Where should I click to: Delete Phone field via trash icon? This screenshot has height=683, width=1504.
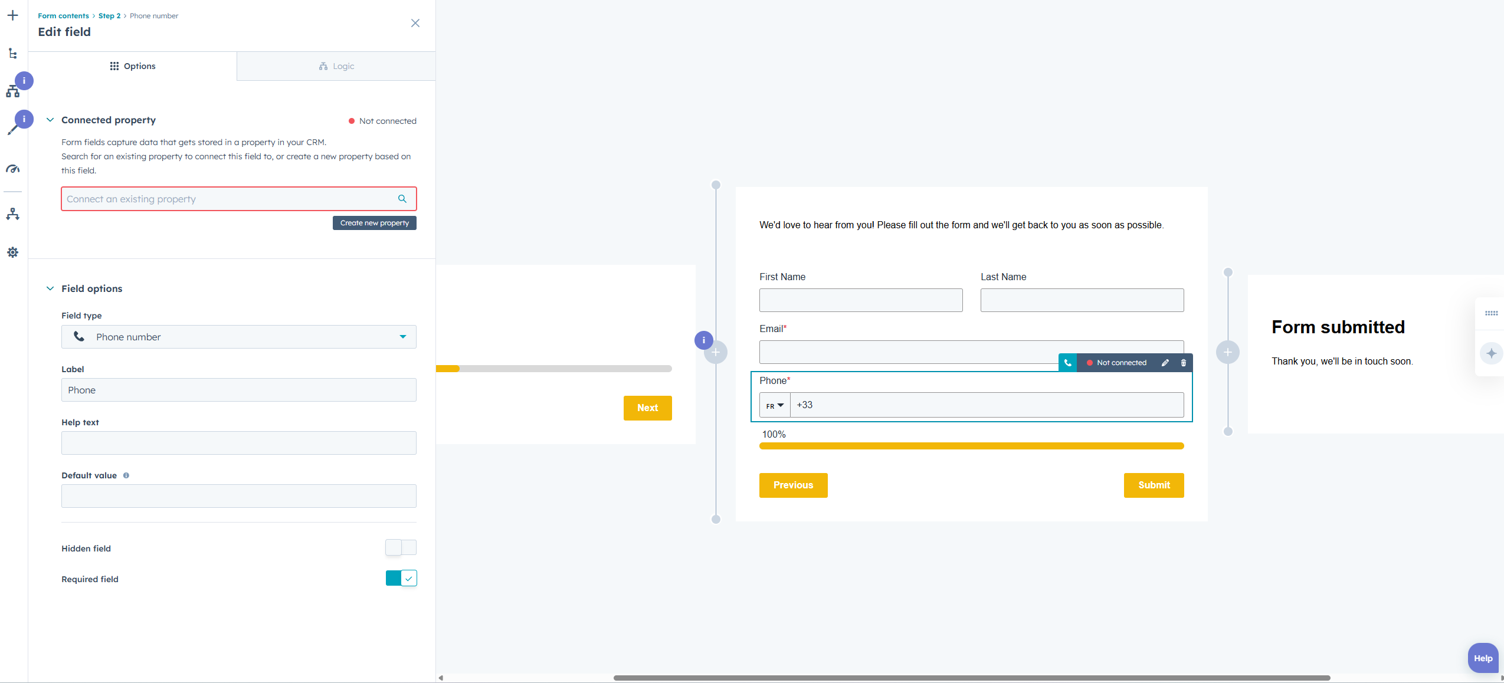tap(1183, 363)
